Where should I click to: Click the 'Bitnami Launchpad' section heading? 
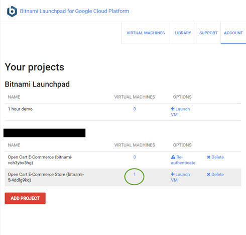coord(37,84)
